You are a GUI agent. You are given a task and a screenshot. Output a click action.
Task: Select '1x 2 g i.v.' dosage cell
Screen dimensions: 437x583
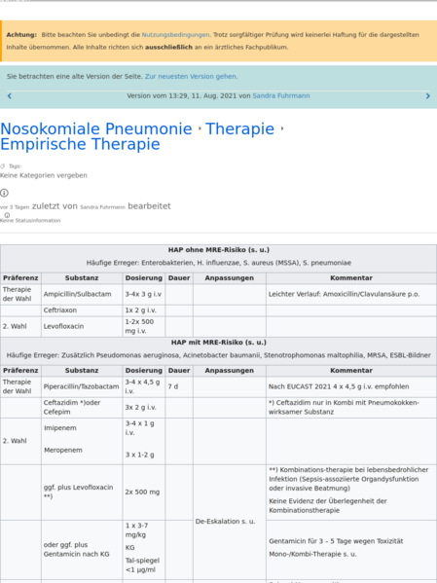(x=144, y=310)
